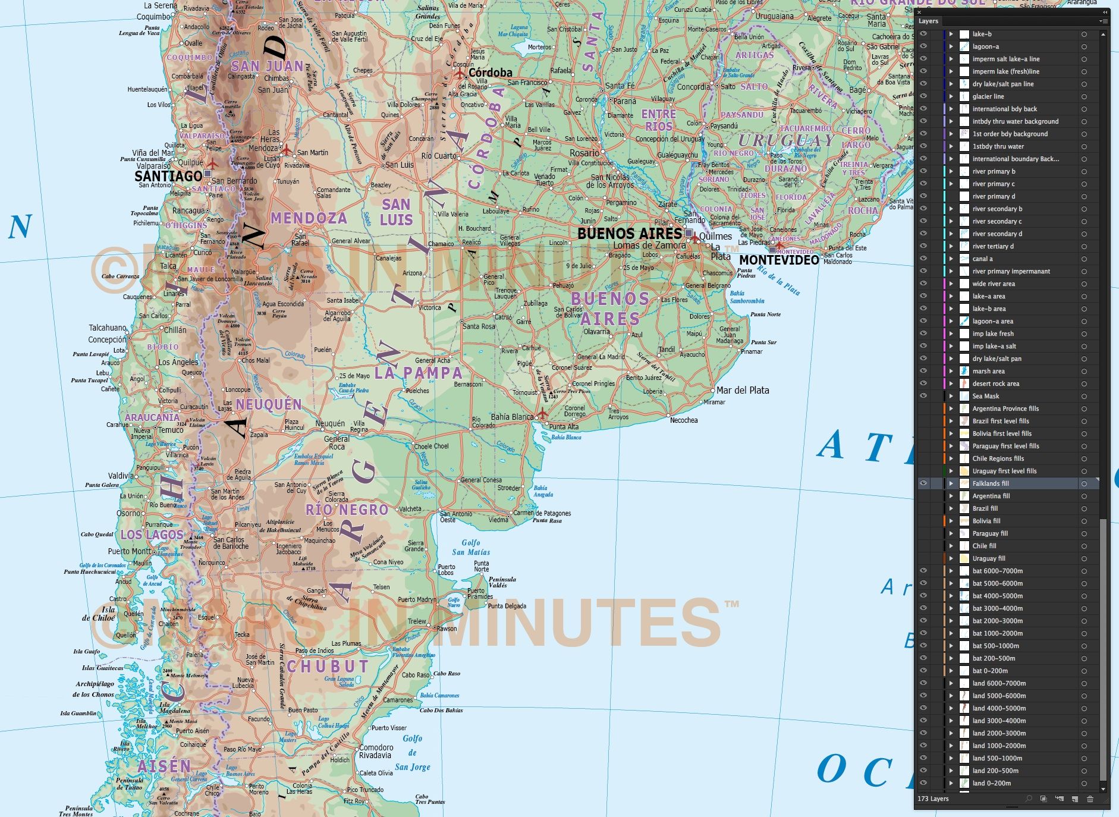The height and width of the screenshot is (817, 1119).
Task: Click the '173 Layers' count text
Action: 933,799
